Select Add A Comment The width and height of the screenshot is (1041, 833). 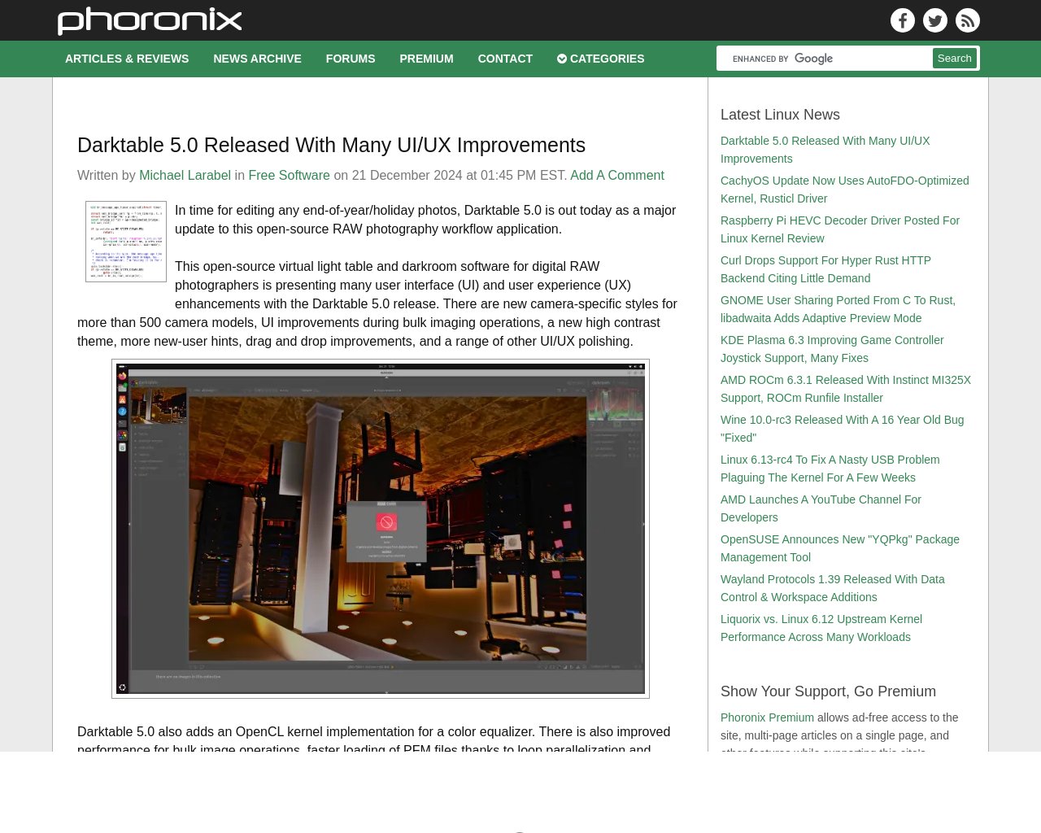(617, 175)
